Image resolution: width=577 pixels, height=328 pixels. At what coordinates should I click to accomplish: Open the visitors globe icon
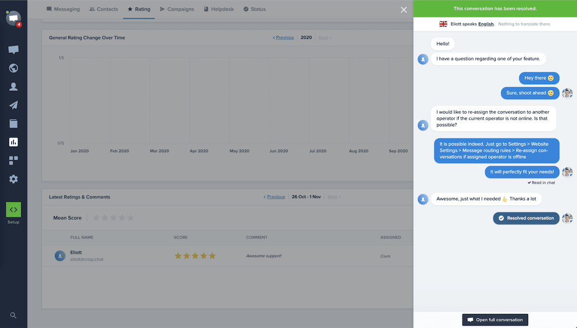13,68
